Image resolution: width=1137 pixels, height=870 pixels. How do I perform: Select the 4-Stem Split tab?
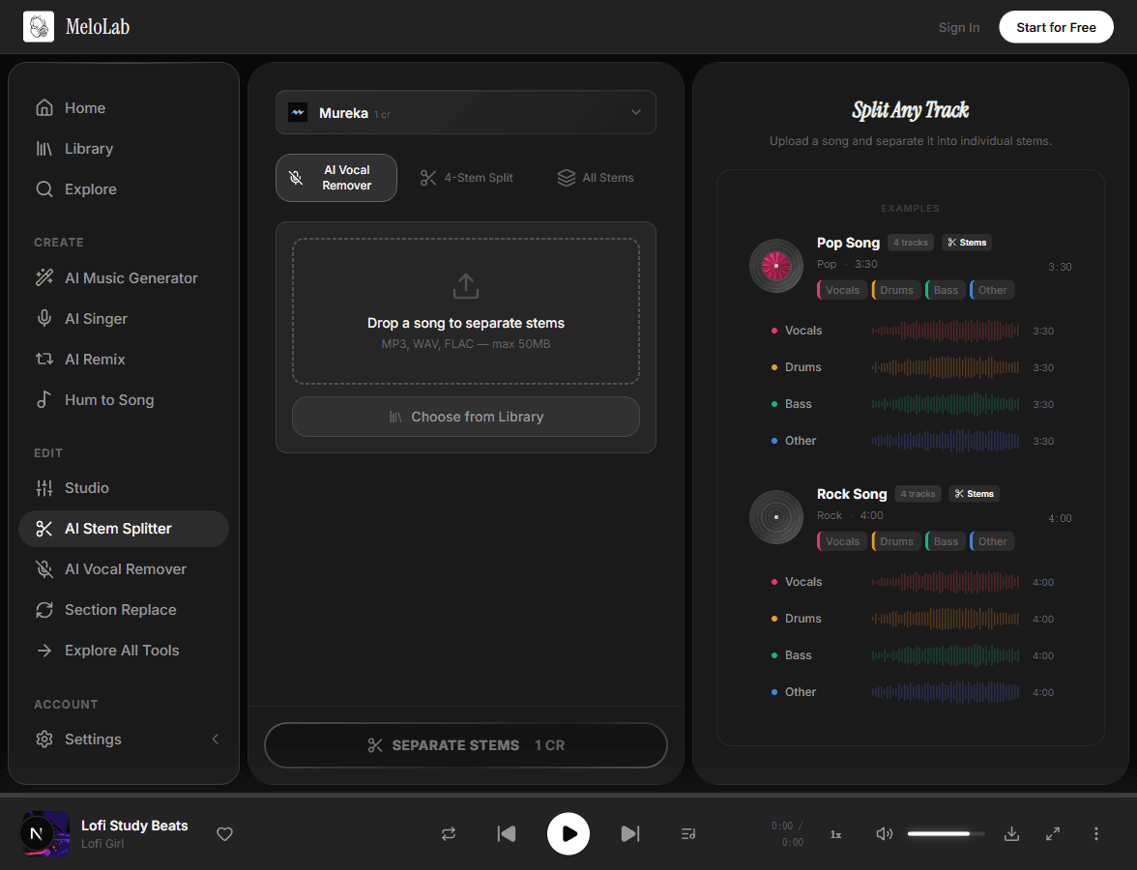click(467, 178)
